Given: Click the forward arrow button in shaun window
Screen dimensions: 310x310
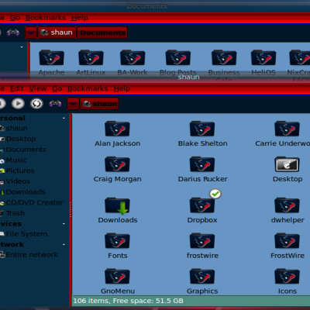Looking at the screenshot, I should click(x=18, y=104).
